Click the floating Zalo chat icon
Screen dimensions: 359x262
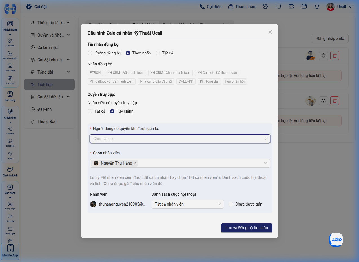click(336, 240)
